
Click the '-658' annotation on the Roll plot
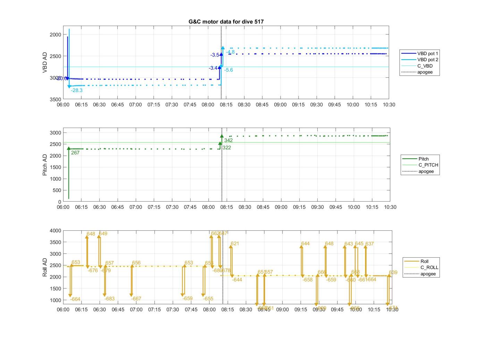tap(308, 280)
